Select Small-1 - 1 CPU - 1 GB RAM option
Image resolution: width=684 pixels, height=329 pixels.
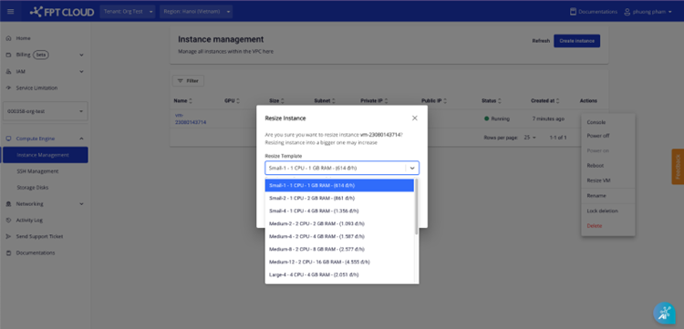click(x=339, y=185)
